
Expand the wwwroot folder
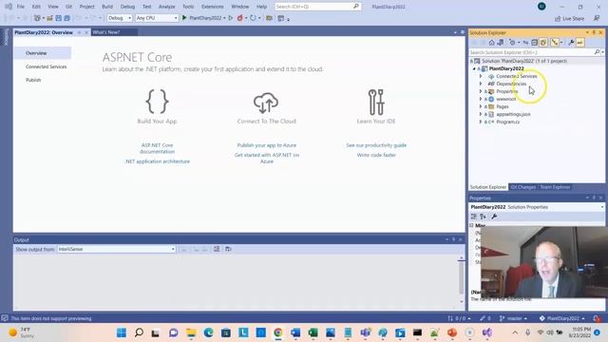tap(481, 99)
